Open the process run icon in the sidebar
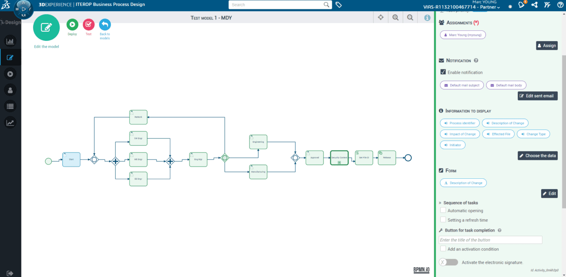The height and width of the screenshot is (277, 566). [x=10, y=73]
